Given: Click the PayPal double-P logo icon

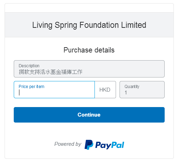Looking at the screenshot, I should point(89,145).
